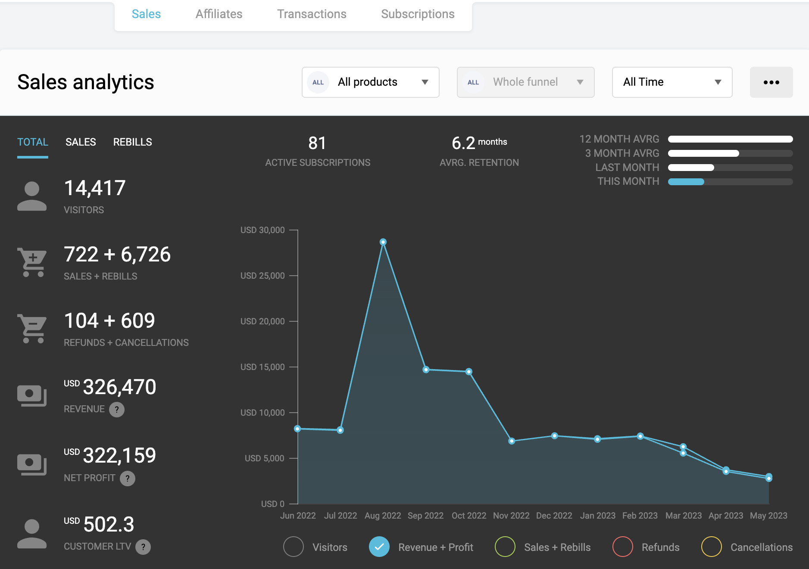Click the Sales + Rebills cart icon

(32, 262)
